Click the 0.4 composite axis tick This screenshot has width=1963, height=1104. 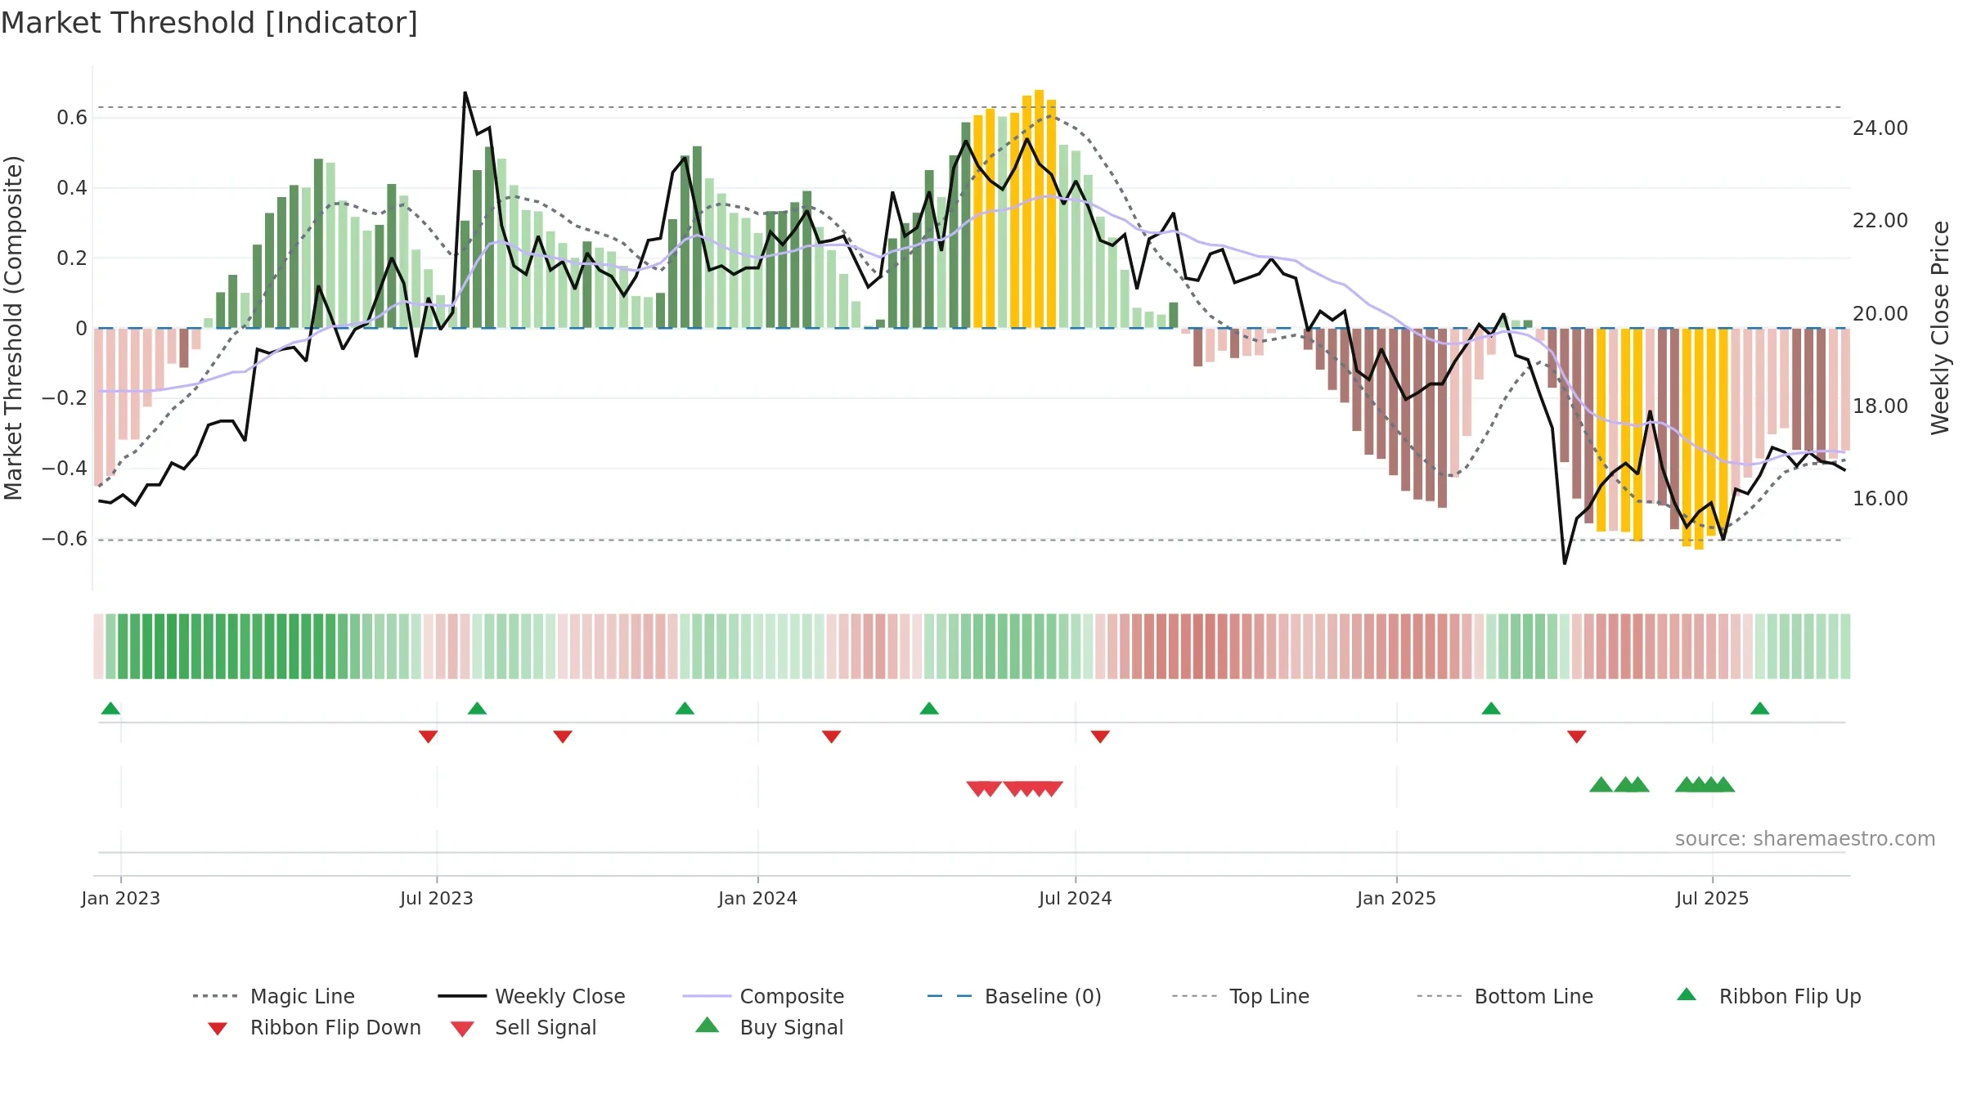[72, 188]
